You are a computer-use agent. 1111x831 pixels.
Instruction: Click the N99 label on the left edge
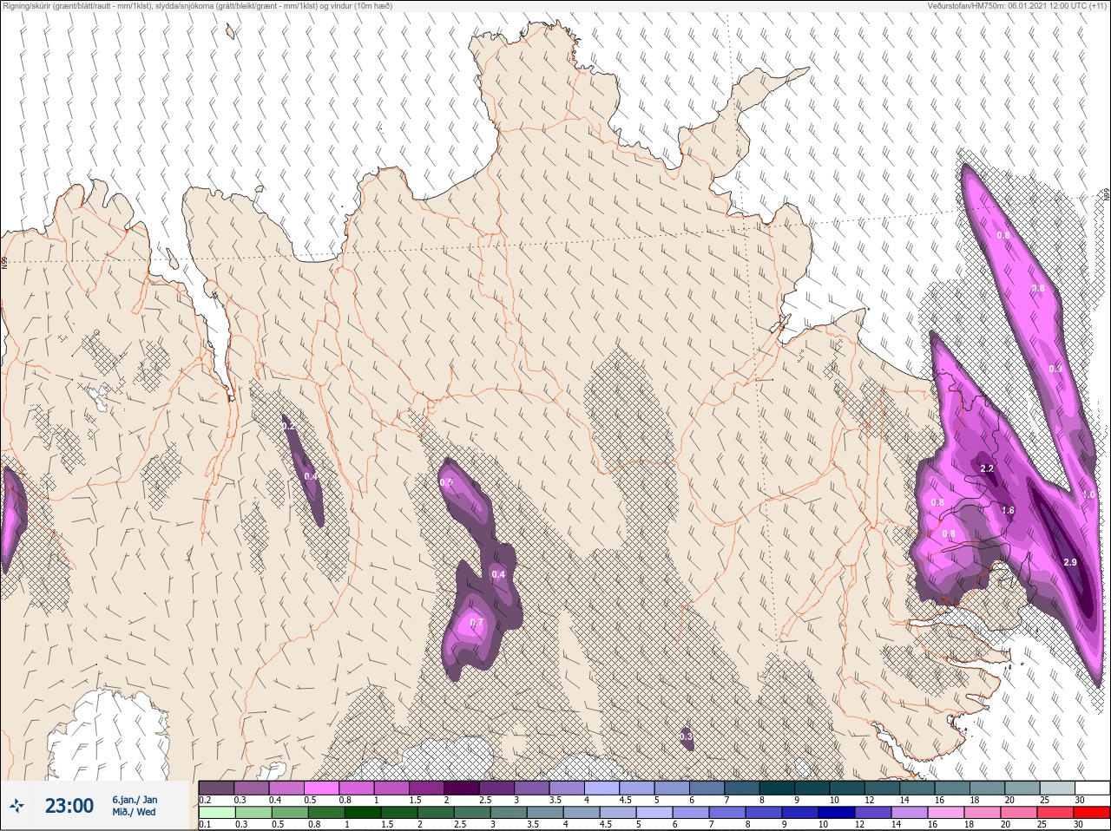click(4, 262)
